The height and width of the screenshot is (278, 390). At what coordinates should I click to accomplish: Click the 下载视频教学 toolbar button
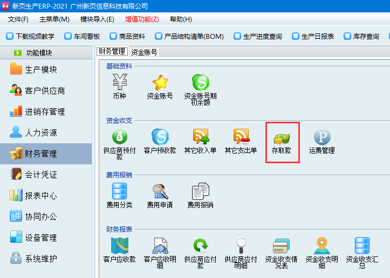[x=30, y=37]
